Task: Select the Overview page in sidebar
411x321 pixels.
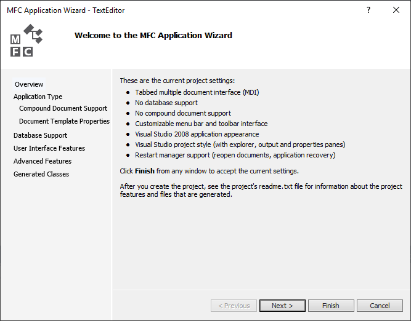Action: click(29, 84)
